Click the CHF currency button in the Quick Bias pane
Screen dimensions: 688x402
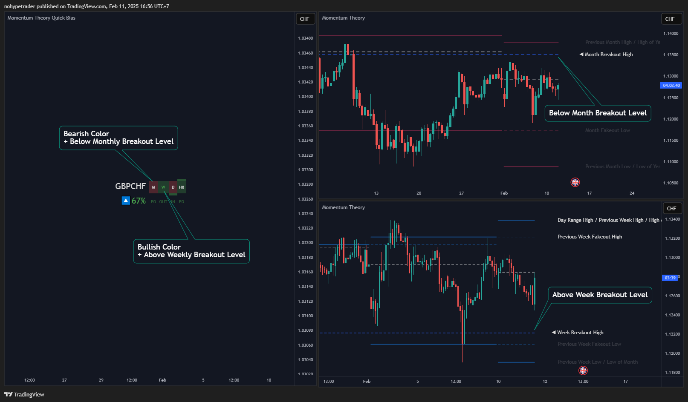[x=305, y=19]
